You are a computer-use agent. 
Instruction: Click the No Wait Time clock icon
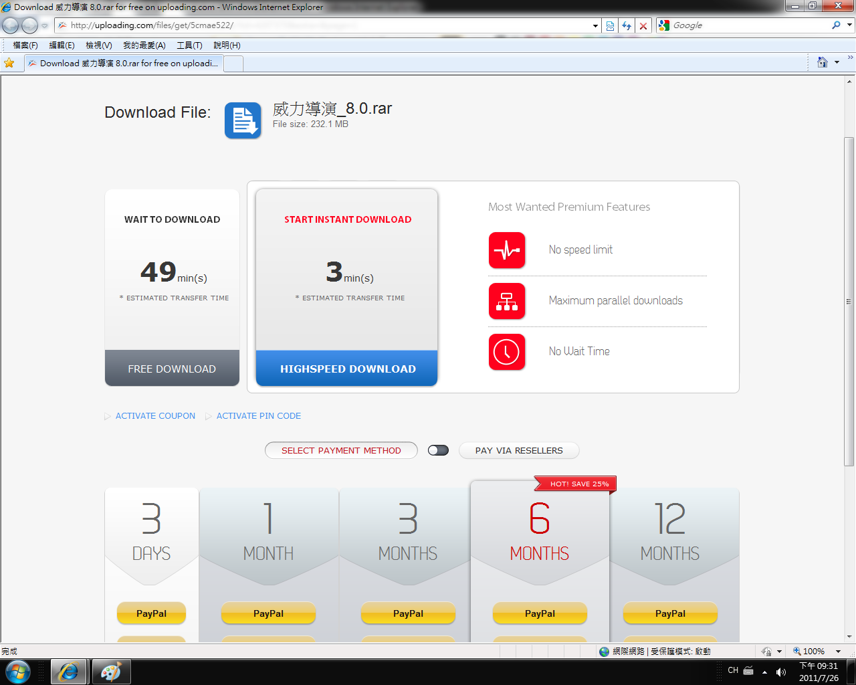coord(507,352)
